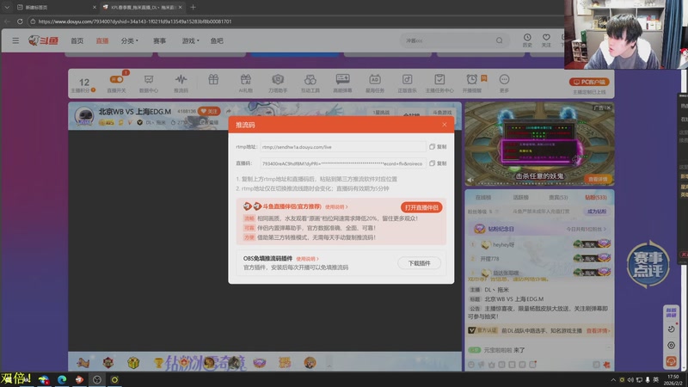The width and height of the screenshot is (688, 387).
Task: Open 查看详情 link in 官方认证
Action: click(598, 330)
